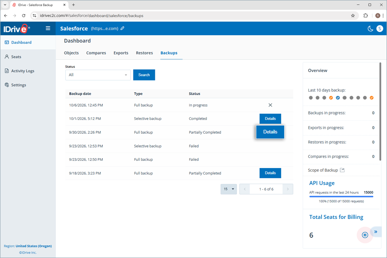The width and height of the screenshot is (387, 258).
Task: Open Chrome profile avatar in toolbar
Action: (x=378, y=15)
